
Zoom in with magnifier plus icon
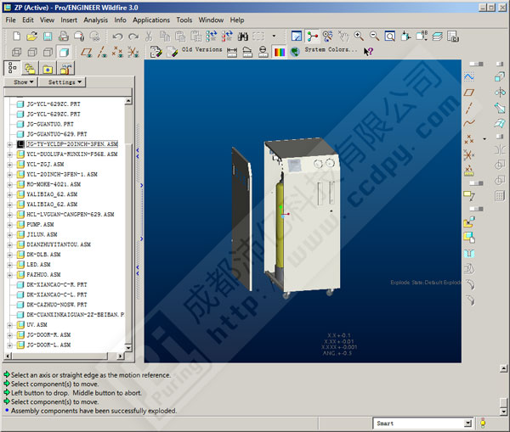tap(359, 36)
